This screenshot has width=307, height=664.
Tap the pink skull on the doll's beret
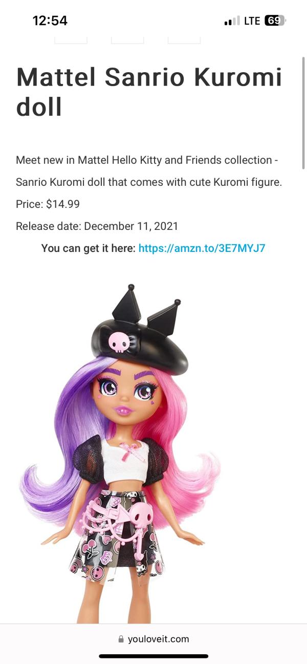pos(119,341)
